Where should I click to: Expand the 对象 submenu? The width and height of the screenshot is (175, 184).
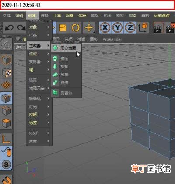tap(39, 27)
